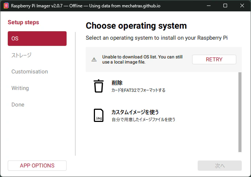
Task: Retry downloading the OS list
Action: point(214,59)
